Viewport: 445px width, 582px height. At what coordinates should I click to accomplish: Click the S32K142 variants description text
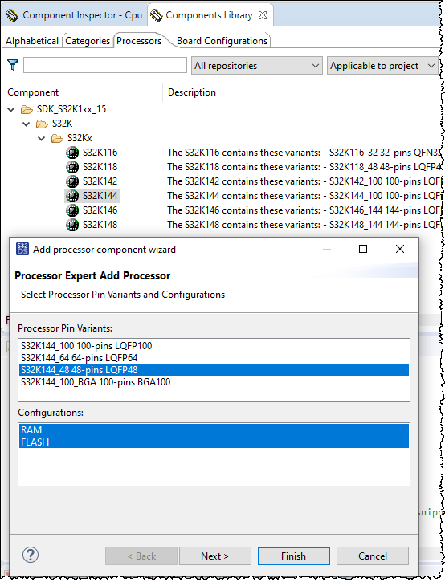tap(304, 181)
